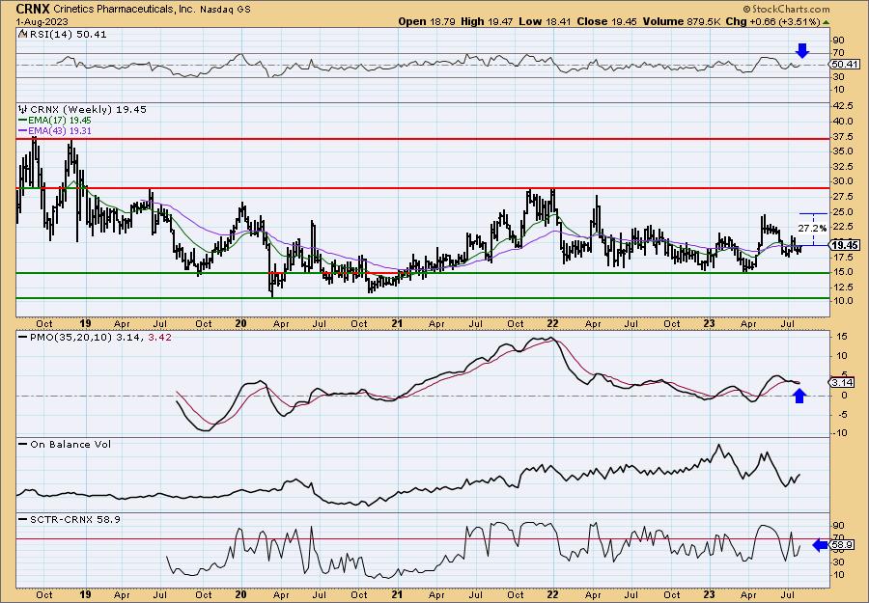Click the CRNX ticker symbol in the header

click(33, 9)
